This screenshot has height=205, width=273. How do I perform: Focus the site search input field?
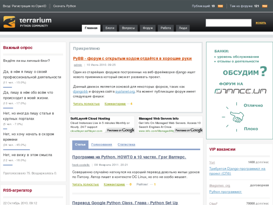coord(228,23)
